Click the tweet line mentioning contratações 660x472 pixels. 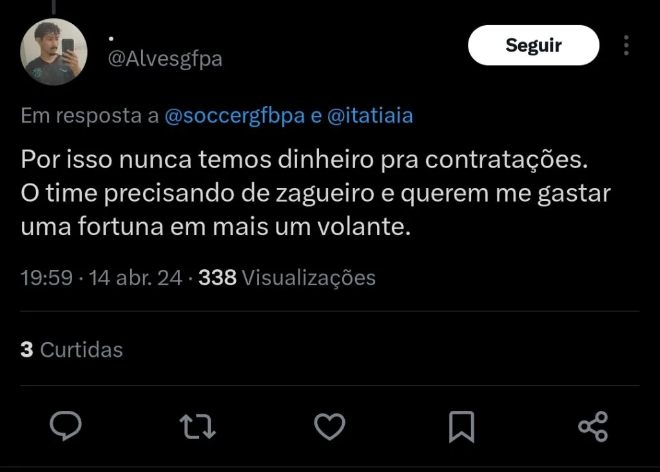pyautogui.click(x=304, y=160)
